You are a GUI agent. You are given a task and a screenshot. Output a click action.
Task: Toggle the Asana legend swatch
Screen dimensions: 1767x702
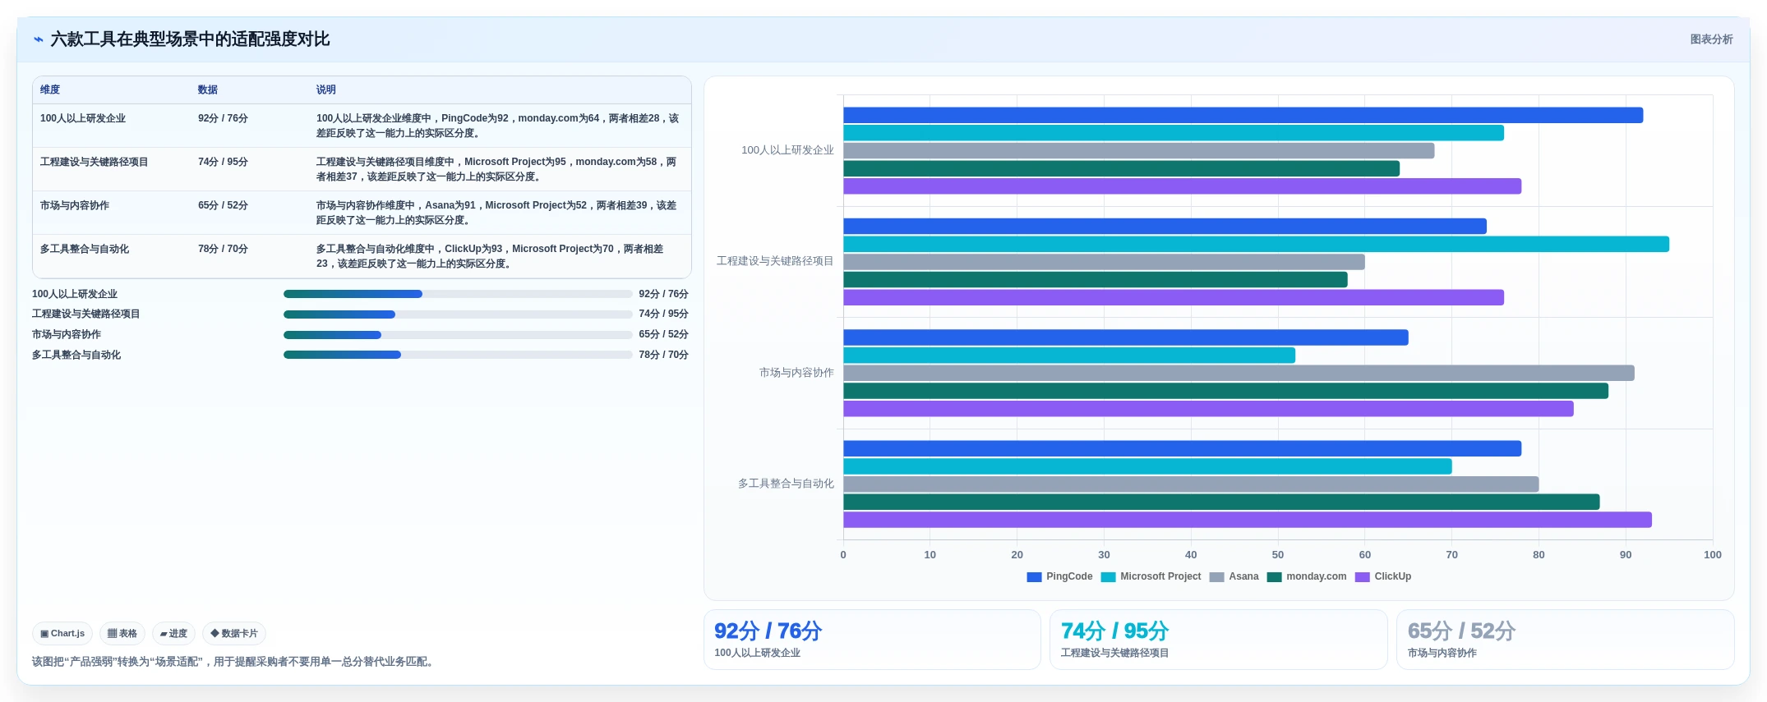point(1217,577)
